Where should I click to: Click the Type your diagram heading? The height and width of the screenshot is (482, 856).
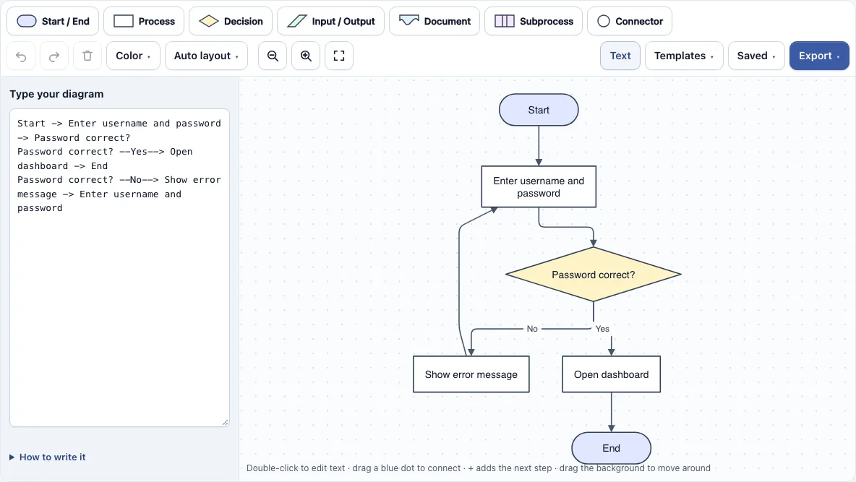(57, 94)
